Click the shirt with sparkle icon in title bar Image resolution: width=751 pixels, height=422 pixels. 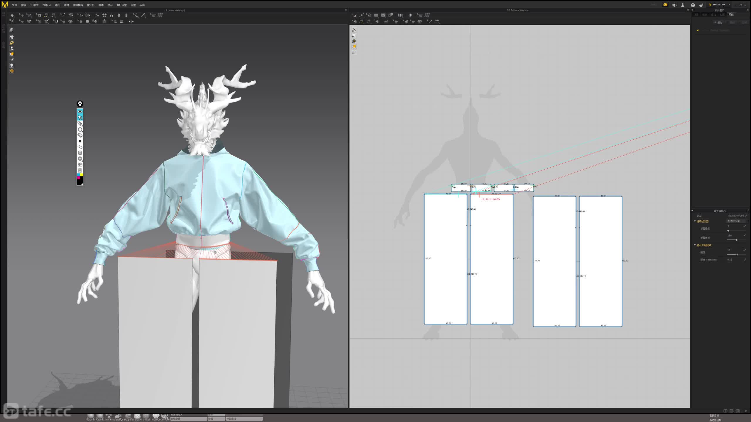(701, 5)
